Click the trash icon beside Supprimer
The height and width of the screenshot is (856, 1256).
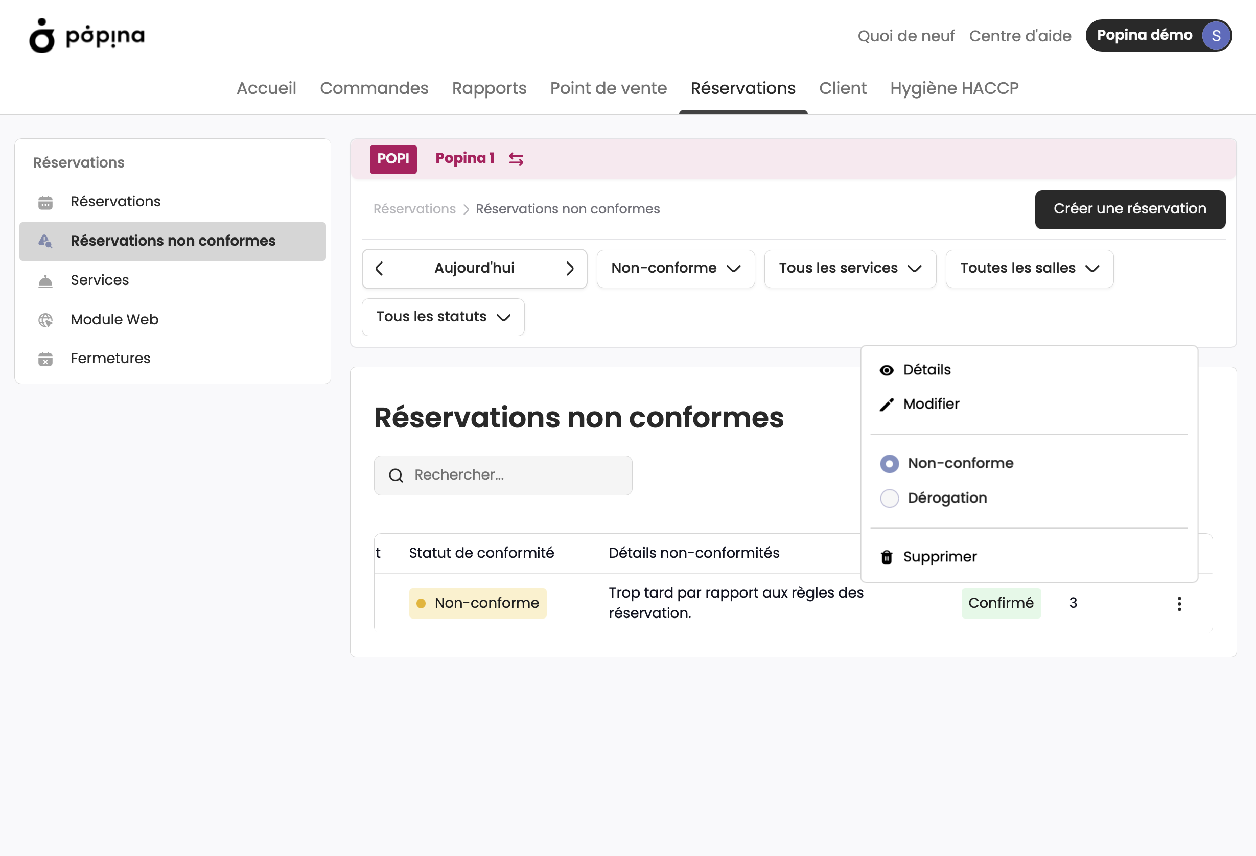click(887, 557)
